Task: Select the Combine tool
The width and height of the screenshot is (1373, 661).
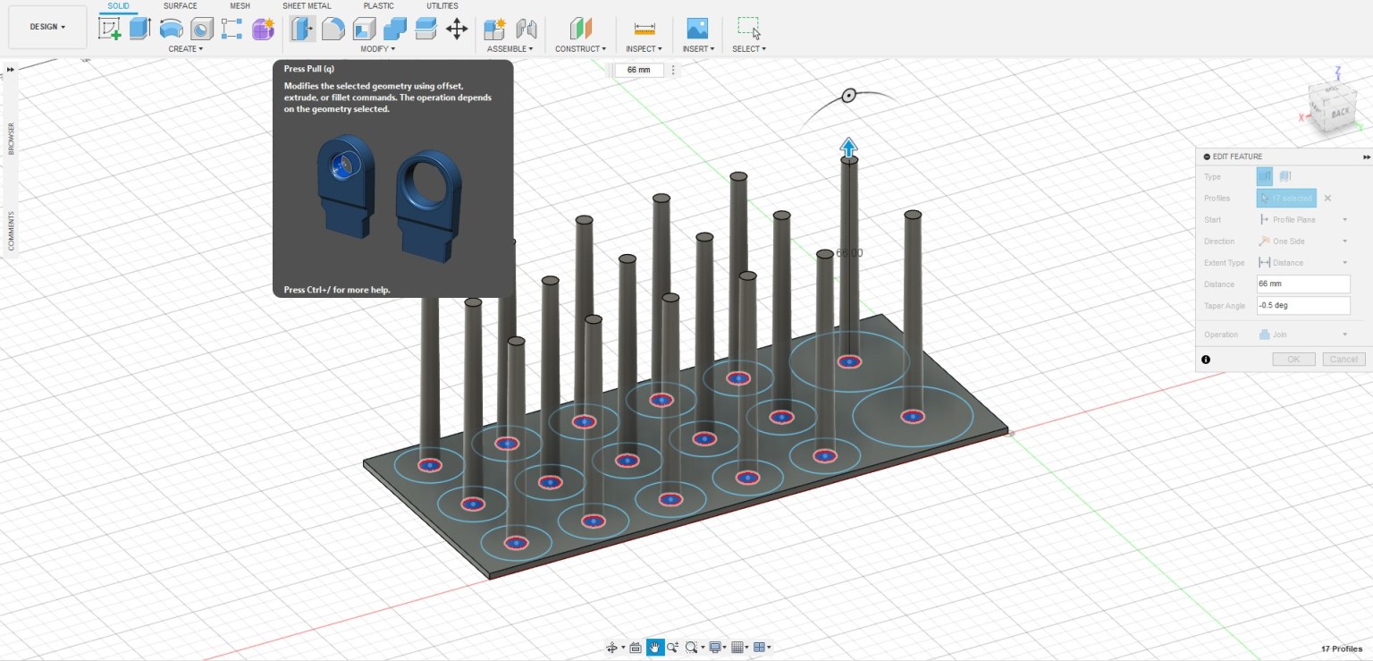Action: tap(395, 29)
